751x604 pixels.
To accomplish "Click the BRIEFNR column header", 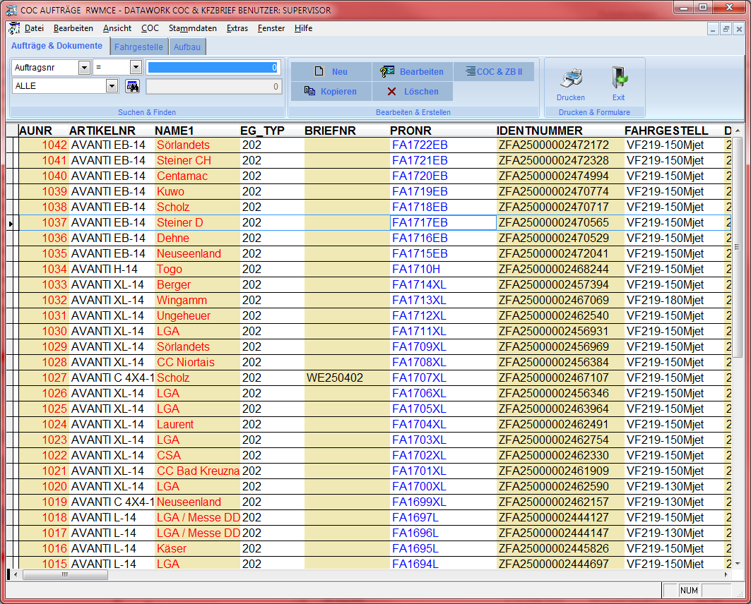I will [347, 131].
